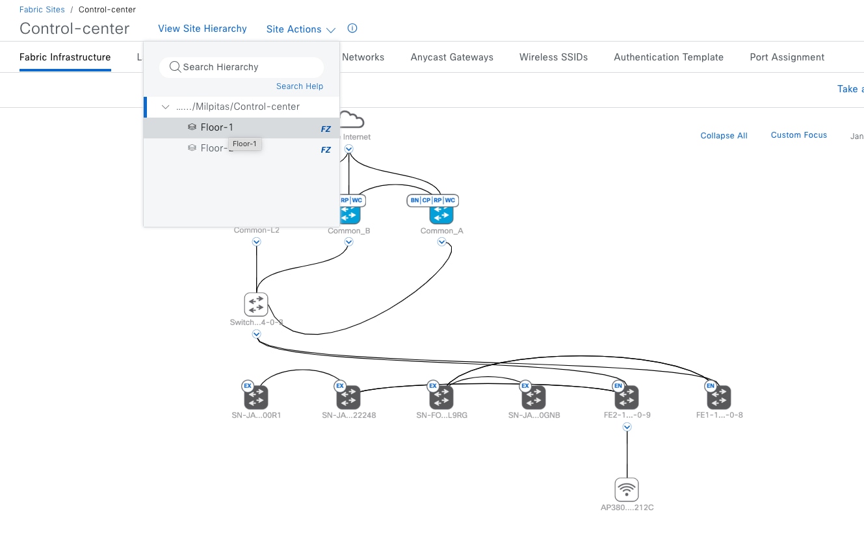Click the Collapse All link
Viewport: 864px width, 538px height.
pos(724,135)
